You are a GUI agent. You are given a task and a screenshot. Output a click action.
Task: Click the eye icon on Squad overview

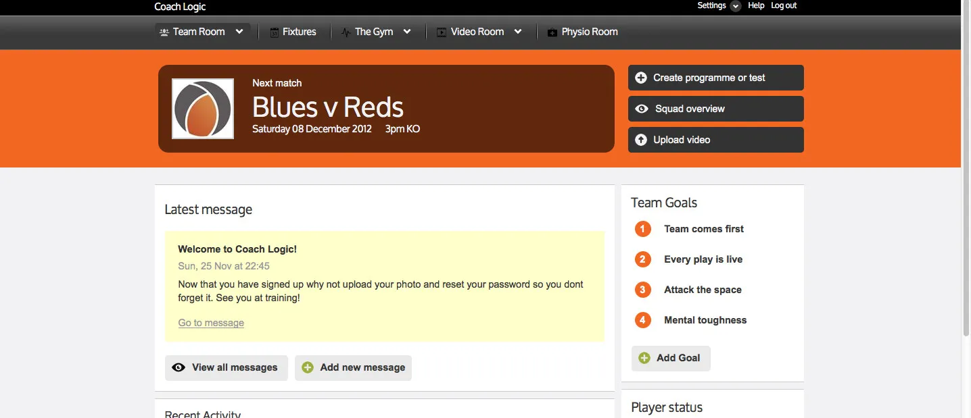click(642, 109)
